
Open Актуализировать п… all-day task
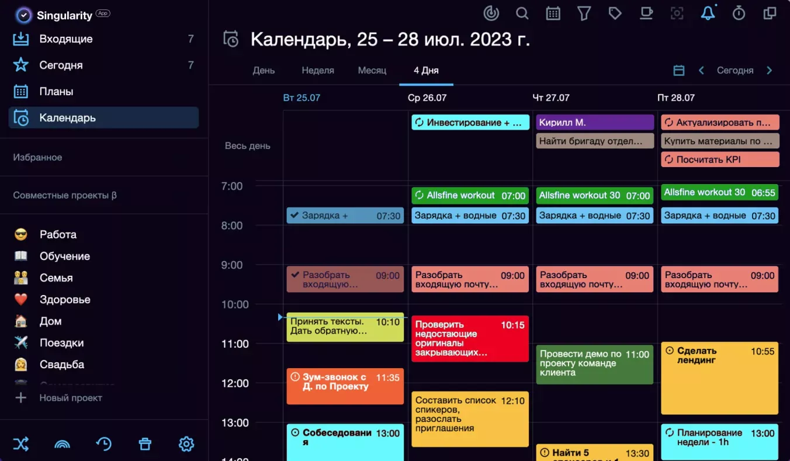pyautogui.click(x=720, y=122)
